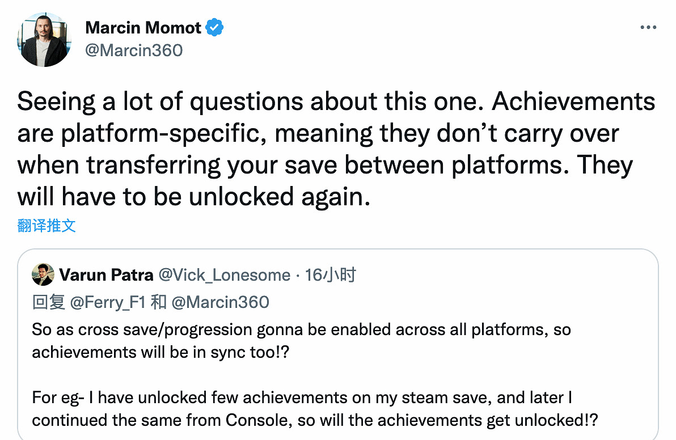Click Varun Patra's small avatar

(x=43, y=275)
